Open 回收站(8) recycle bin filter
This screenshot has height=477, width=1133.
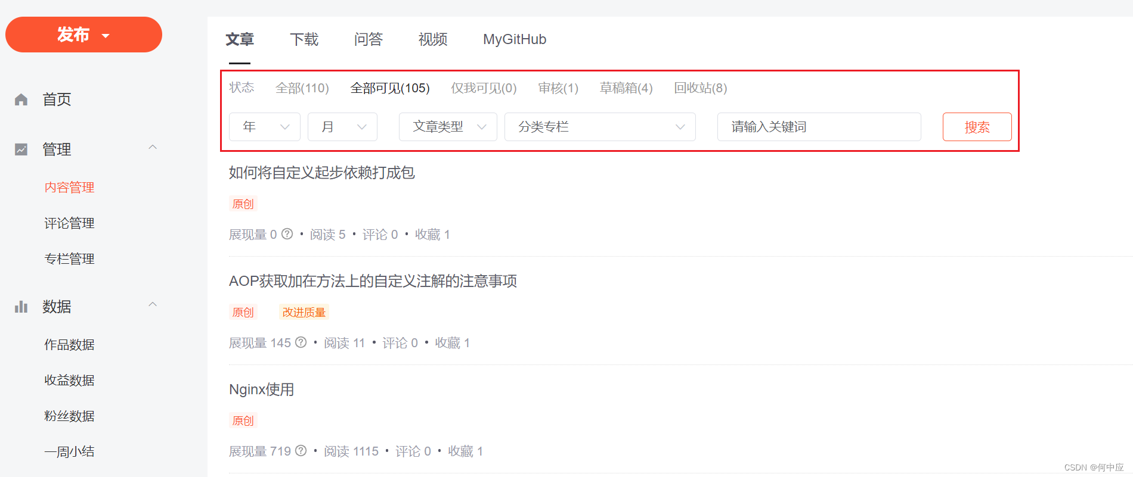pos(701,88)
